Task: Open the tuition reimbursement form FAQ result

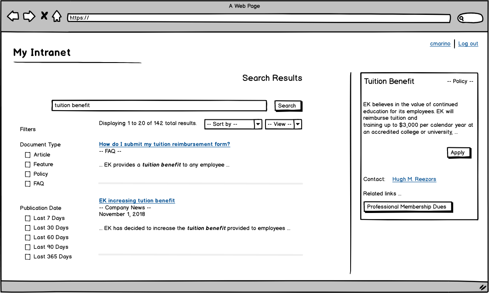Action: pos(164,144)
